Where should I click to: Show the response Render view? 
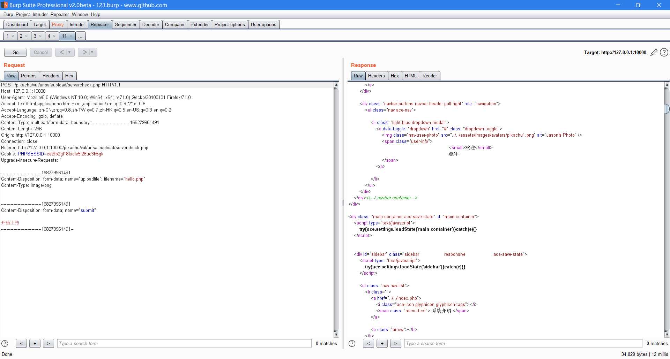[430, 76]
